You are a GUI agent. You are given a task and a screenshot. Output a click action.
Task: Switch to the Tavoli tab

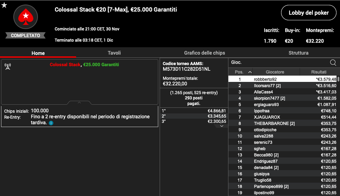(x=114, y=53)
